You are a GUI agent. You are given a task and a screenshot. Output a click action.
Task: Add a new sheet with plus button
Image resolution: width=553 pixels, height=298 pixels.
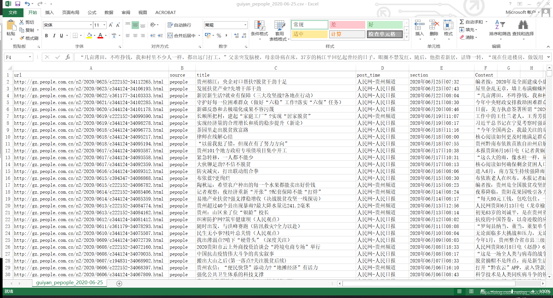[119, 283]
